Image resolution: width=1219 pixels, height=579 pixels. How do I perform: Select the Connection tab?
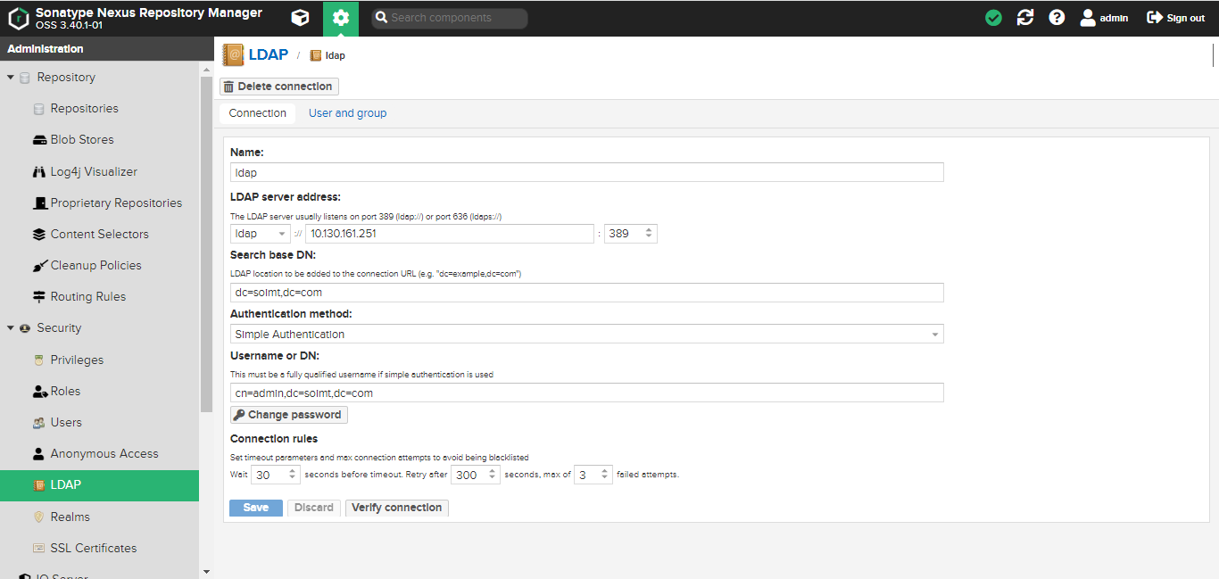[257, 113]
